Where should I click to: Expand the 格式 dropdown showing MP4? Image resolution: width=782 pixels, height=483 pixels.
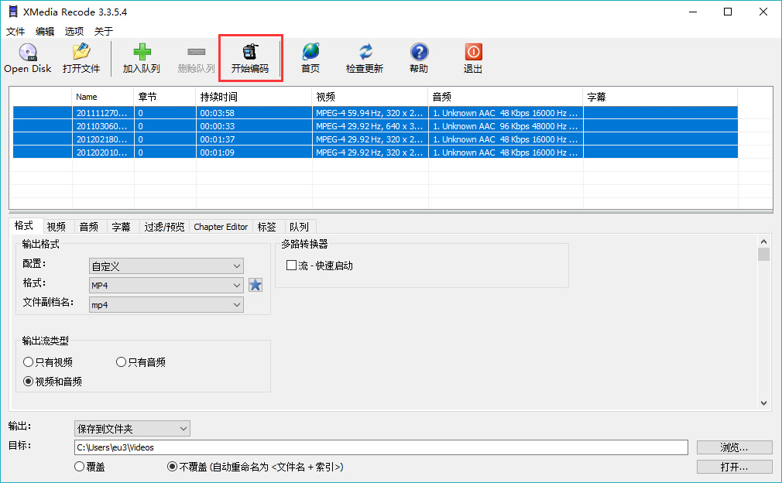tap(166, 285)
